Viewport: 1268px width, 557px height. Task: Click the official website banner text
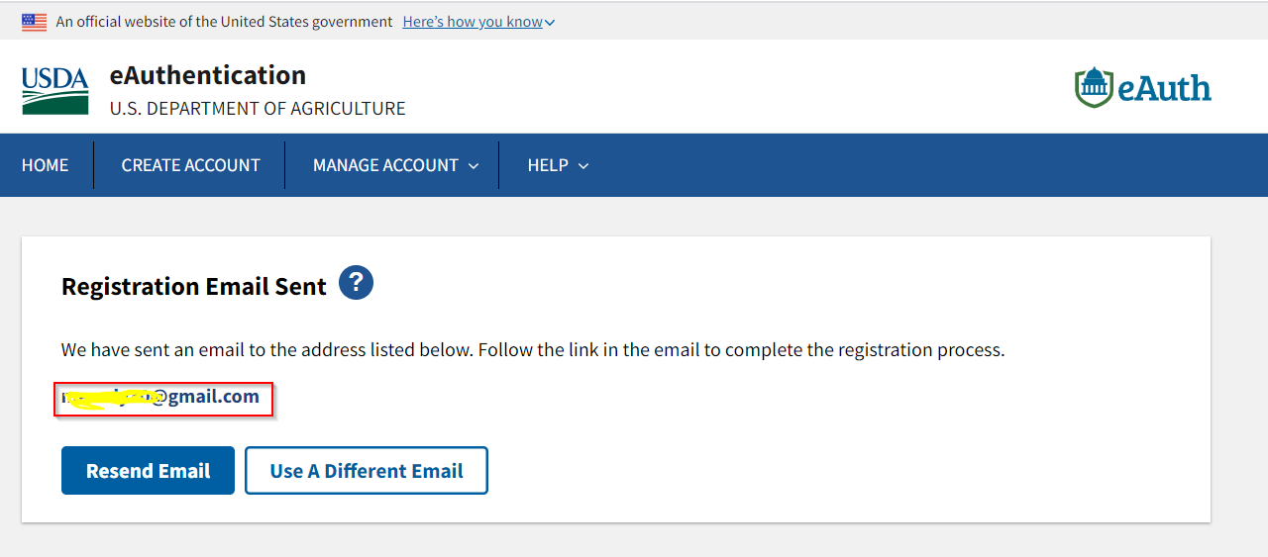point(224,22)
